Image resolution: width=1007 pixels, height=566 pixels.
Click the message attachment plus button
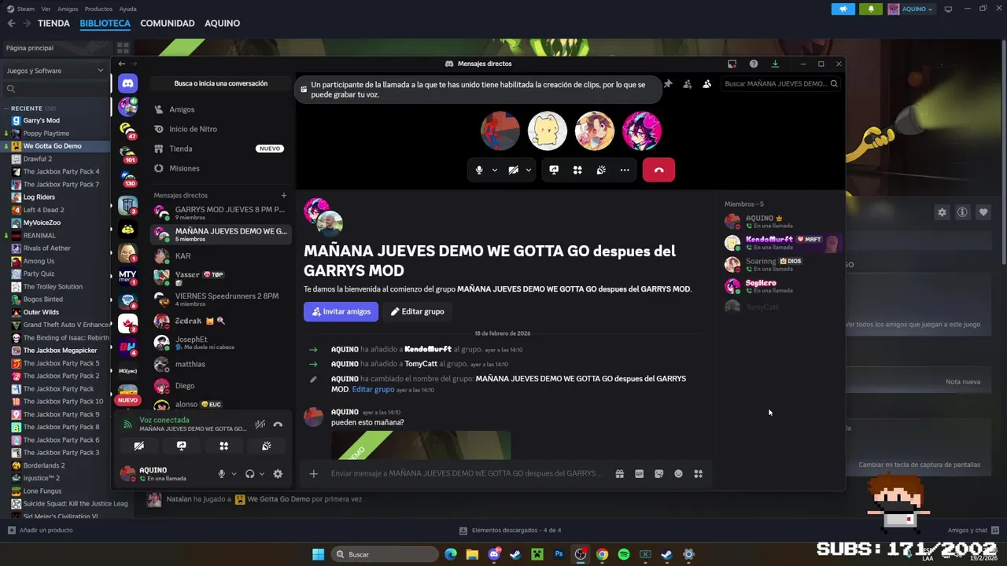[x=313, y=473]
